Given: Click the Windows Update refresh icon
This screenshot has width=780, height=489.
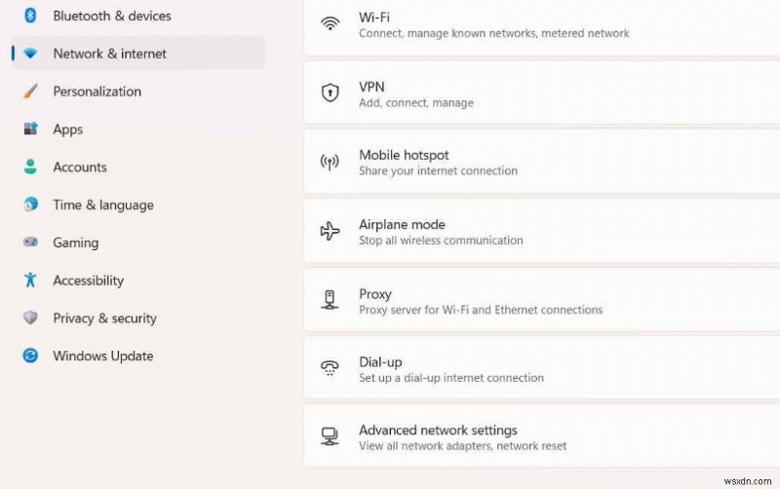Looking at the screenshot, I should point(30,357).
